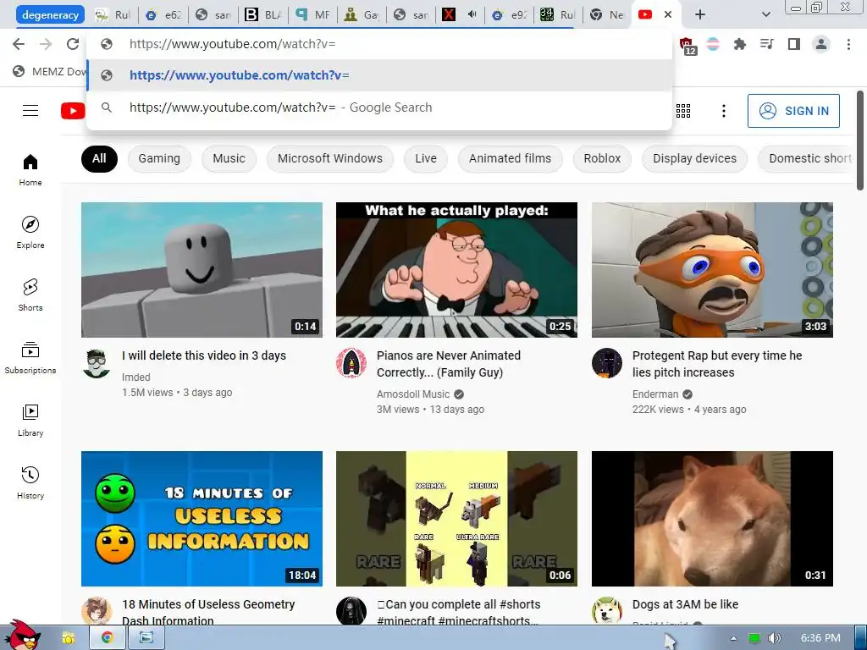Open the volume speaker tray icon
Screen dimensions: 867x650
pos(775,638)
